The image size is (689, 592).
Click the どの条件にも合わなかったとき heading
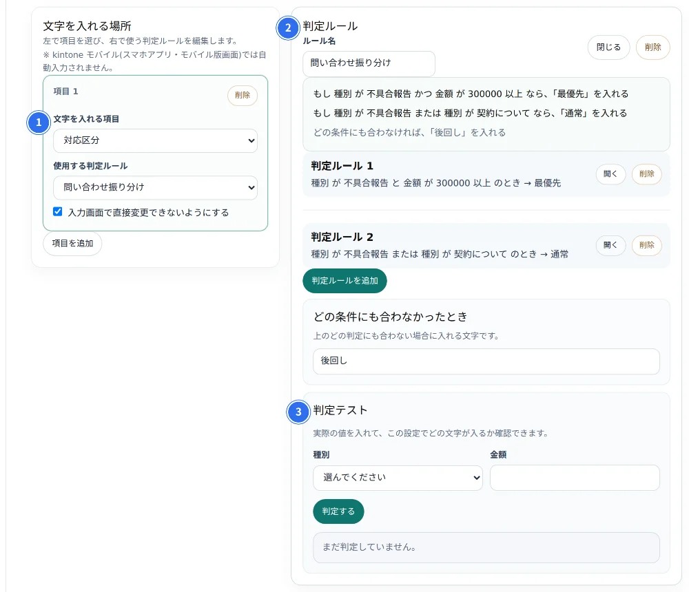[x=390, y=317]
